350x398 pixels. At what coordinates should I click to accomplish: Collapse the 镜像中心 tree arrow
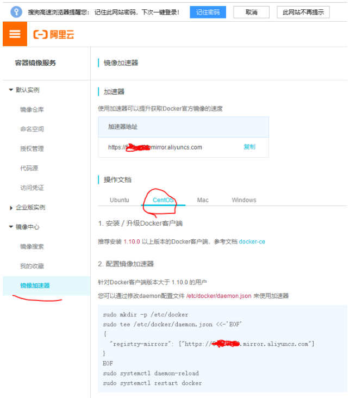(11, 227)
